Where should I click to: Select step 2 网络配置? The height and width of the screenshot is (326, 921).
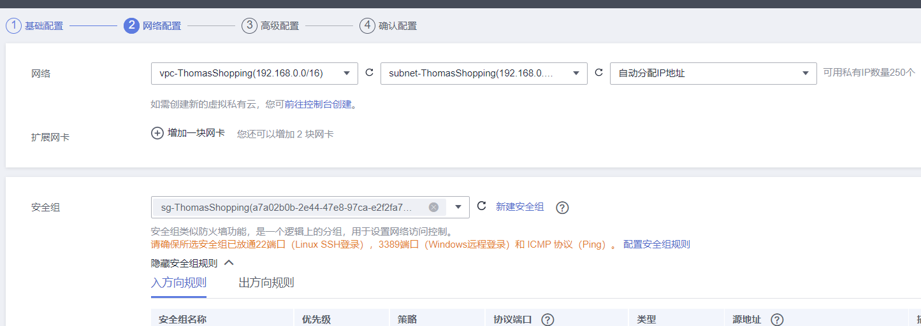152,26
